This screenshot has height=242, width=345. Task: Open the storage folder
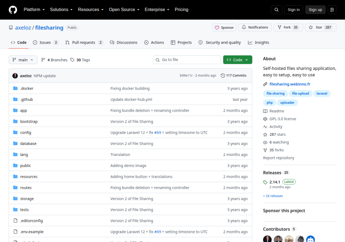tap(27, 199)
